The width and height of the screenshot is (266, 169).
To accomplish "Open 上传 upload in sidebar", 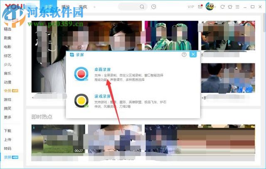I will tap(7, 139).
